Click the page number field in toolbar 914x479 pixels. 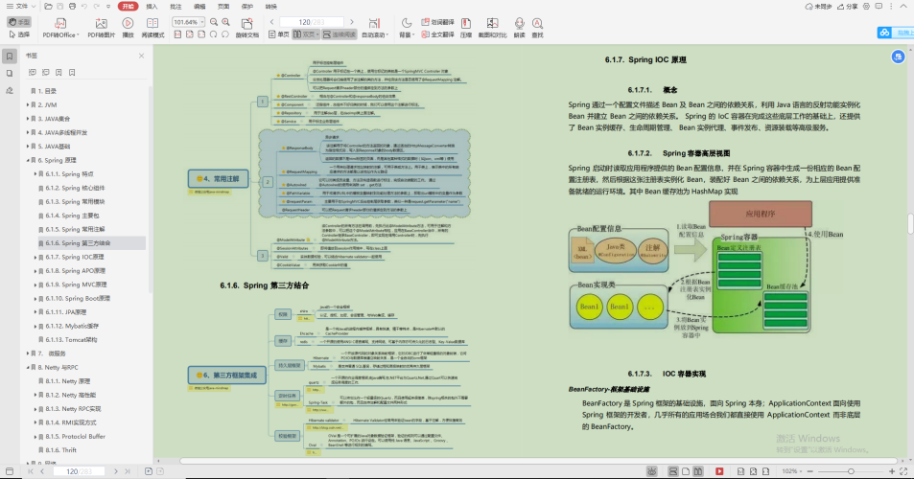[x=312, y=22]
